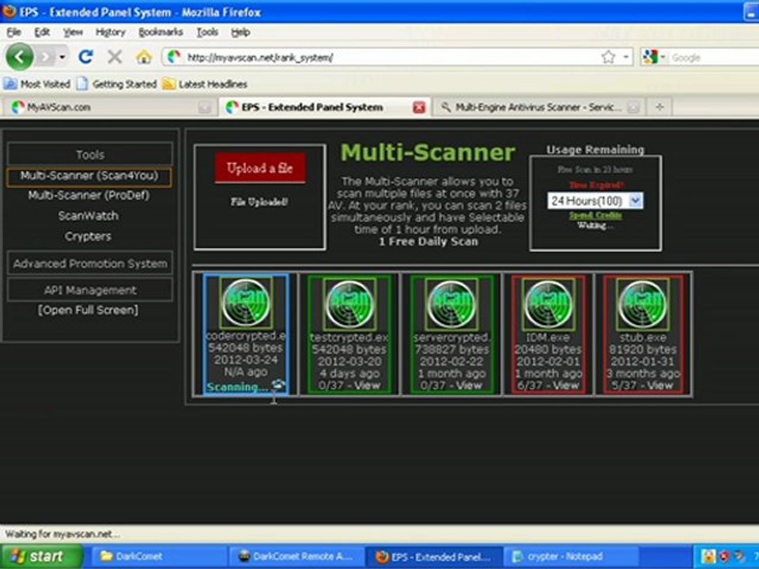Click scan radar icon for stub.exe
759x569 pixels.
[x=642, y=304]
